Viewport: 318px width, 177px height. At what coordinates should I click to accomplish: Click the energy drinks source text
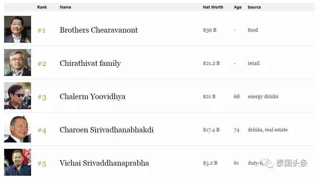(x=263, y=97)
